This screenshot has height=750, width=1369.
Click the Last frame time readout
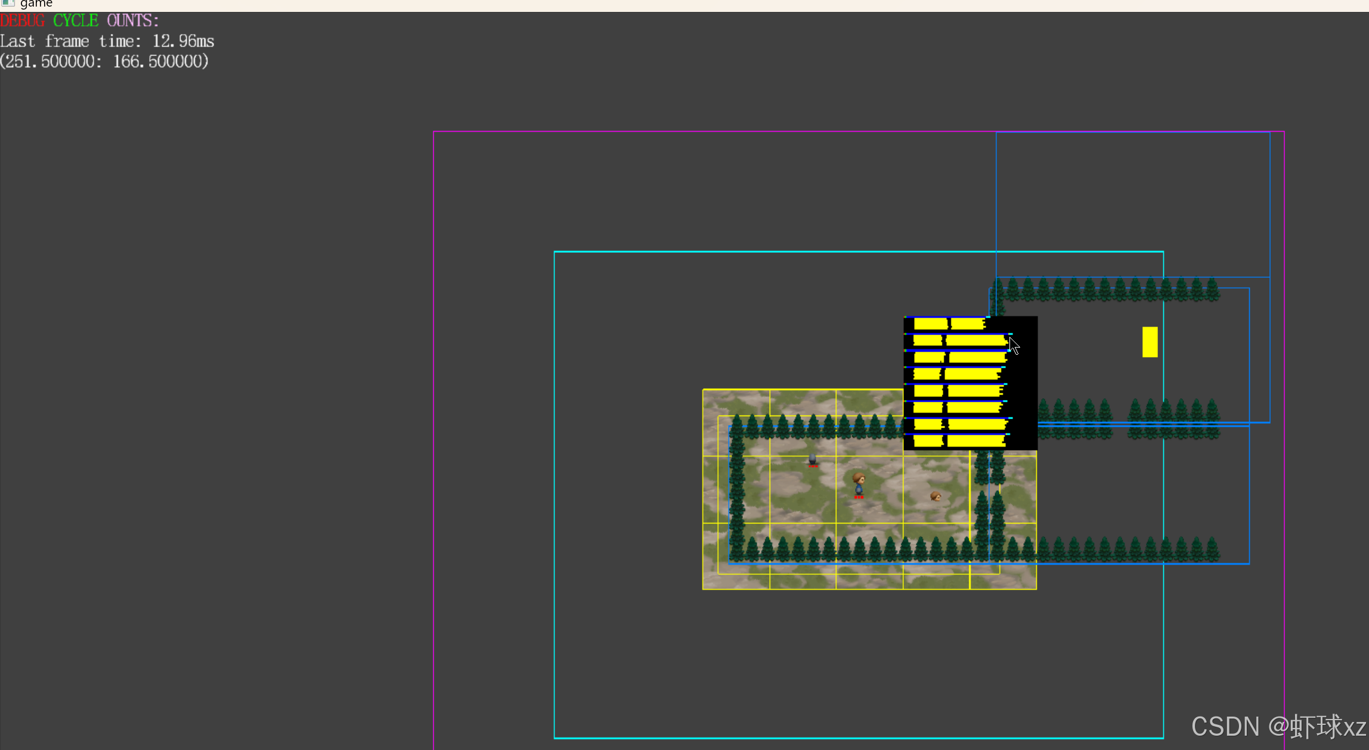point(107,41)
